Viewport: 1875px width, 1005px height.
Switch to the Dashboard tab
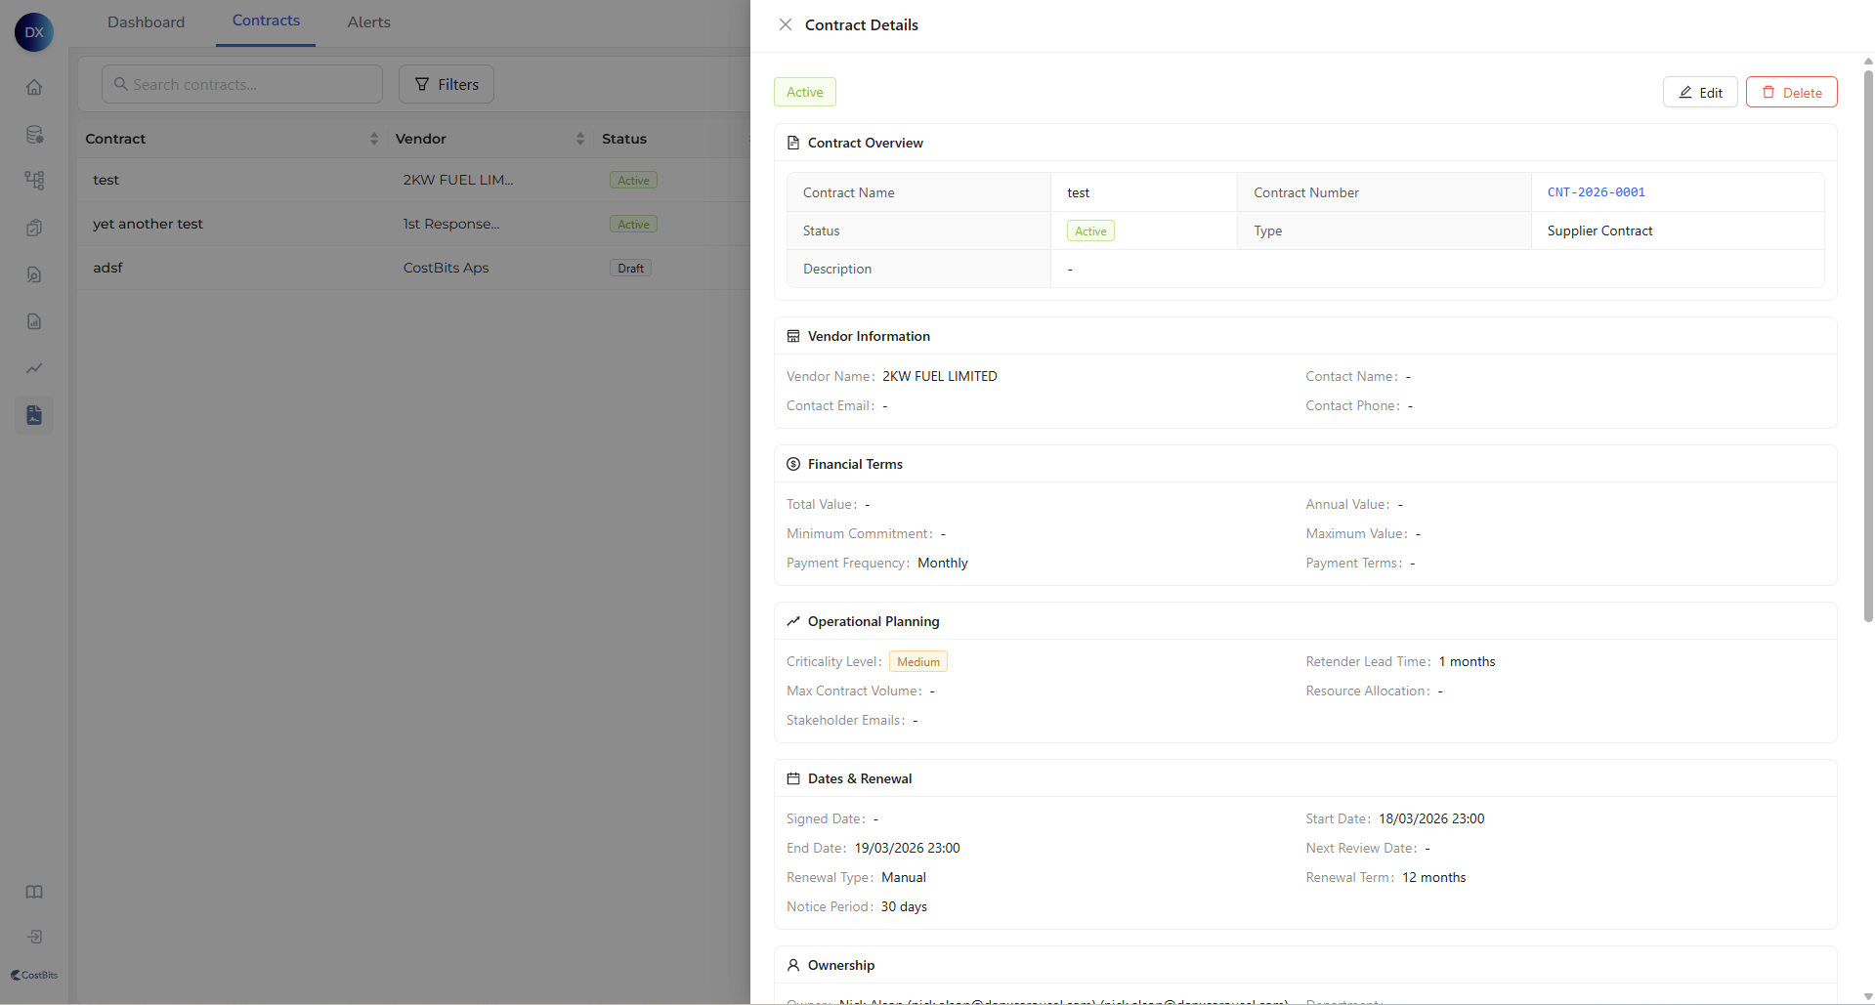(146, 22)
